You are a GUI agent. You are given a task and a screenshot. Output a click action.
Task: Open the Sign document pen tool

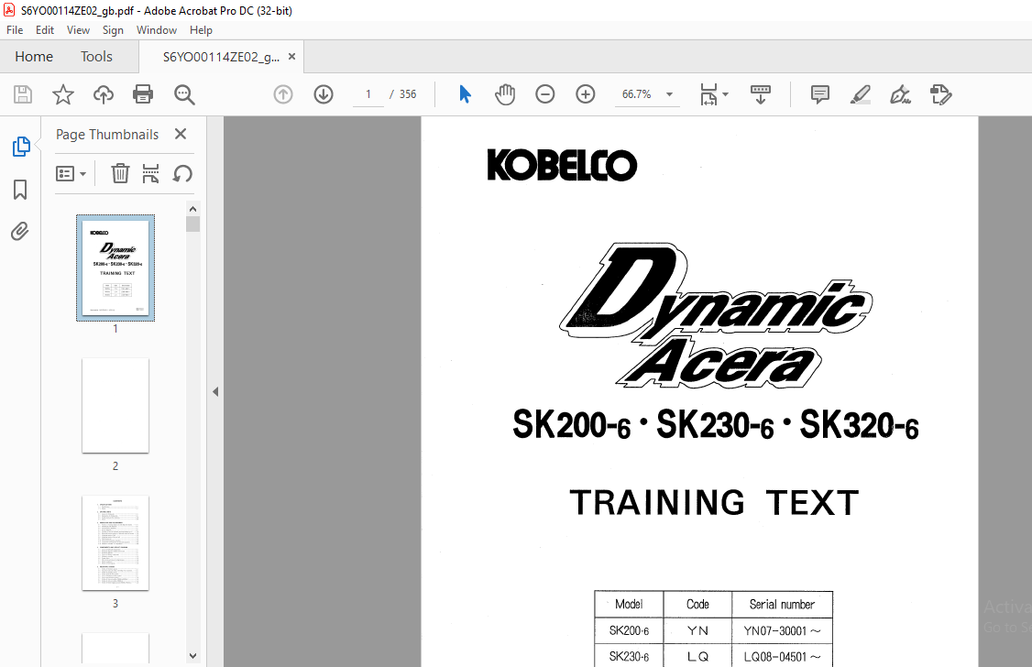click(x=900, y=94)
